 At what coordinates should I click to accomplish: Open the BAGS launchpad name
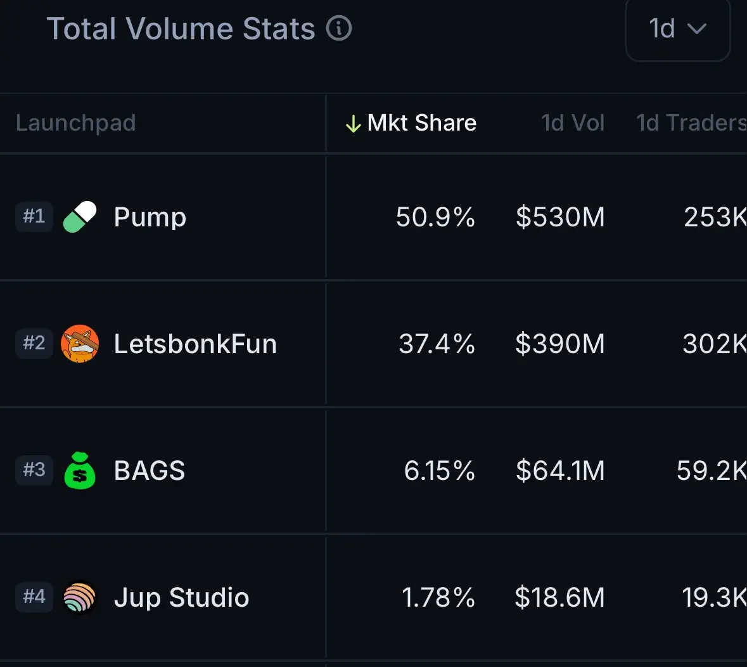coord(149,470)
